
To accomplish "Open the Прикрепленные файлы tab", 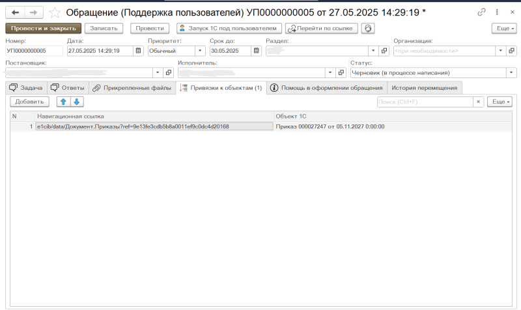I will pyautogui.click(x=133, y=88).
